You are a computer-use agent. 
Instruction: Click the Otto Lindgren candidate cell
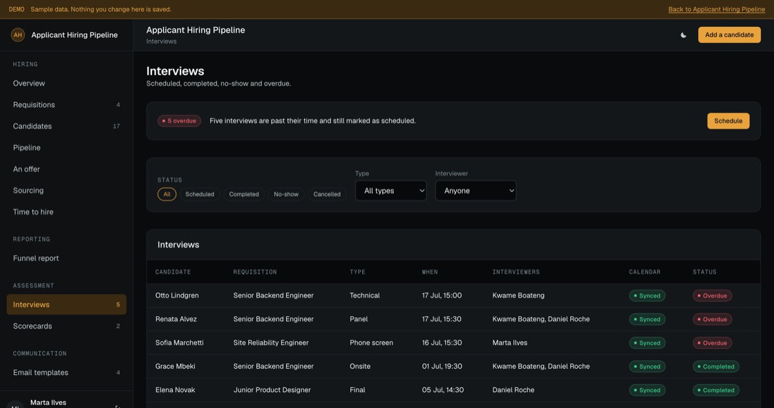tap(177, 295)
